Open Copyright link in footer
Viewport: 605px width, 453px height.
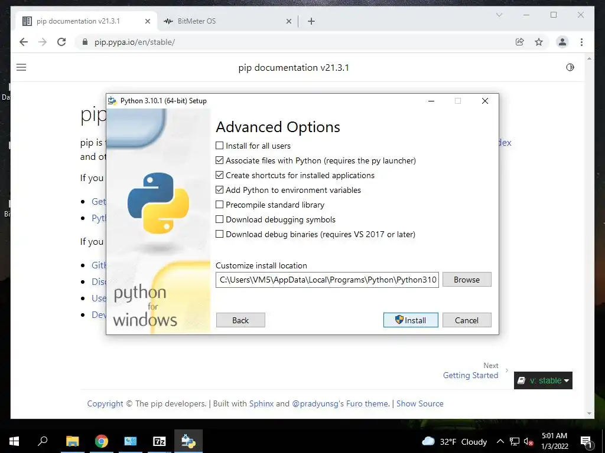coord(105,403)
